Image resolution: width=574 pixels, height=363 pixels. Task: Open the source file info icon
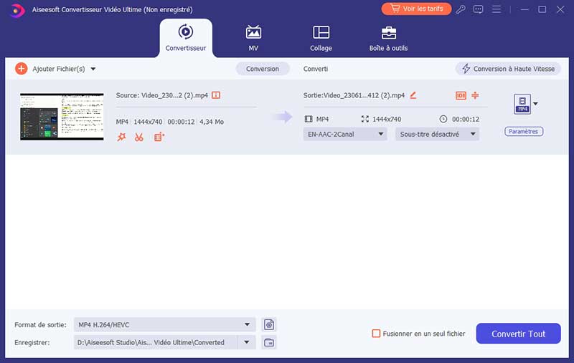click(216, 95)
